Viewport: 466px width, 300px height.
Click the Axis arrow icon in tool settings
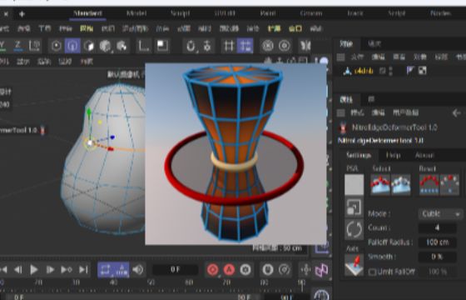click(x=354, y=265)
